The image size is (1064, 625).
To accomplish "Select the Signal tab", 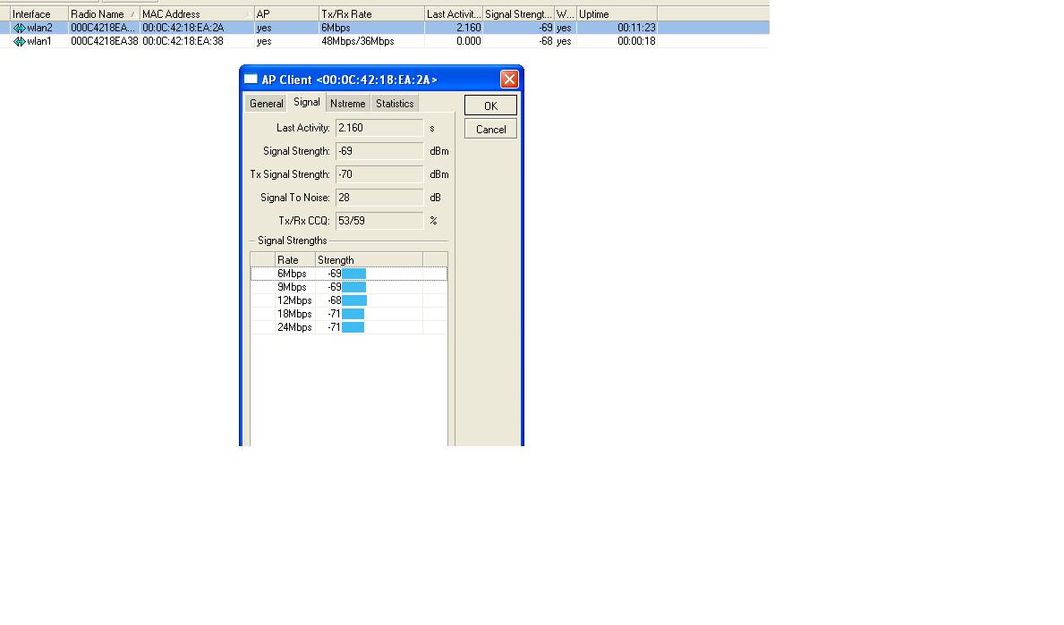I will click(307, 102).
